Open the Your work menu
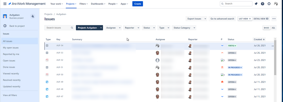This screenshot has width=283, height=102. [x=57, y=4]
